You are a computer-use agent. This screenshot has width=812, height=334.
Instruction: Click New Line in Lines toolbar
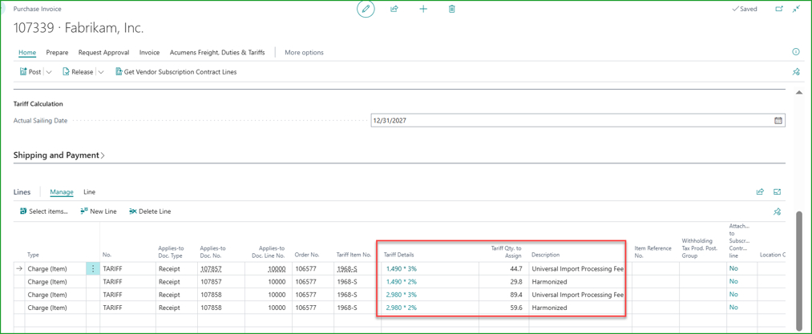click(99, 211)
